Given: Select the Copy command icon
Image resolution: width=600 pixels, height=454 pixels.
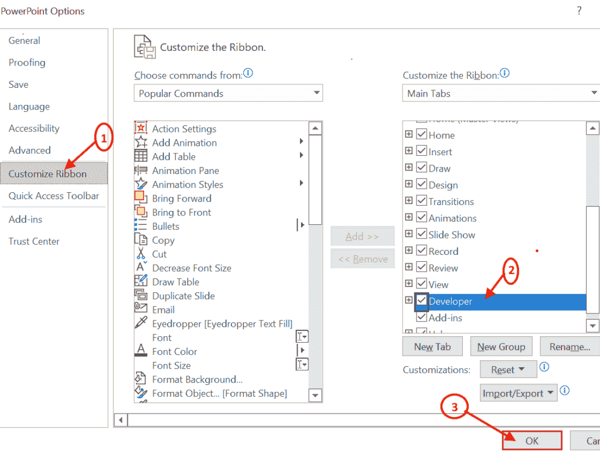Looking at the screenshot, I should (141, 240).
